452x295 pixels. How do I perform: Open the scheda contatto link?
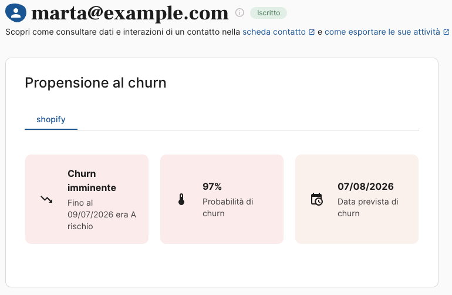pos(274,32)
